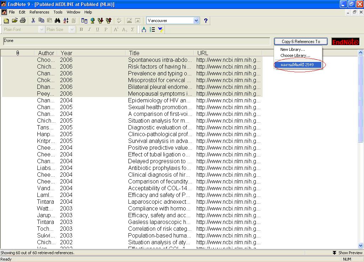Toggle Bold formatting button
The image size is (364, 262).
[x=81, y=30]
